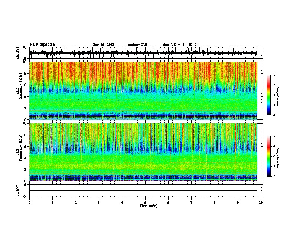Click the time axis tick label '7'
Image resolution: width=294 pixels, height=227 pixels.
point(192,203)
